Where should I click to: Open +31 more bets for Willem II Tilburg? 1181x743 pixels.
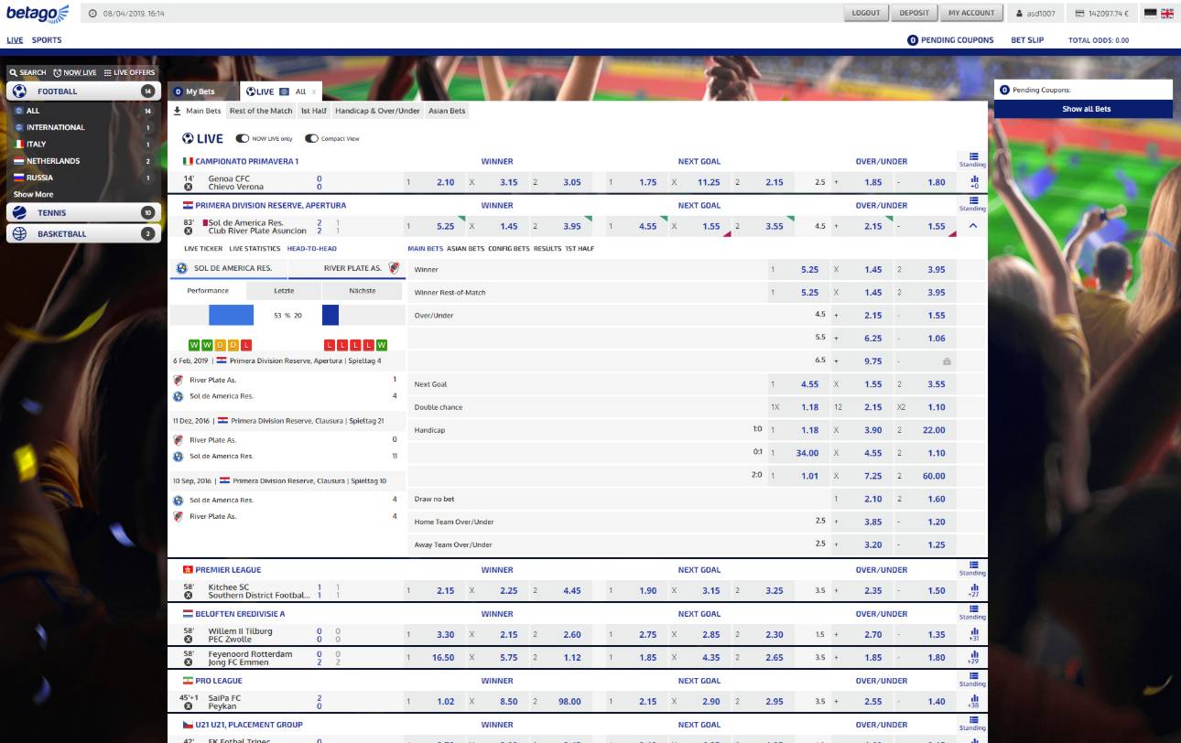pyautogui.click(x=974, y=634)
